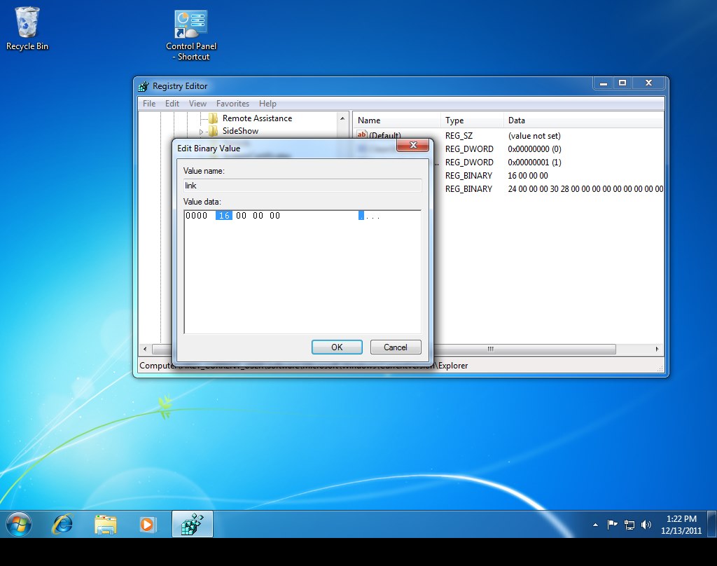Click the data cell starting 24 00 00 00
The image size is (717, 566).
tap(585, 189)
